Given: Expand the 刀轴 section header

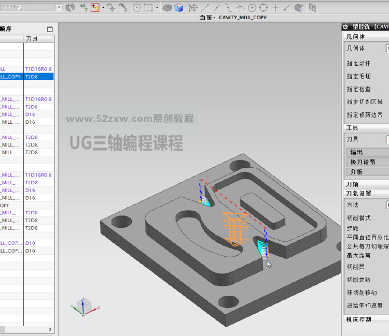Looking at the screenshot, I should (366, 184).
